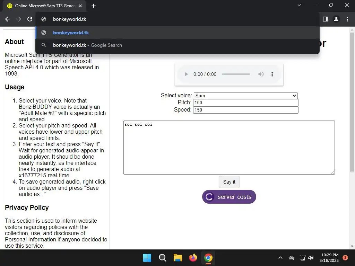Image resolution: width=355 pixels, height=266 pixels.
Task: Switch to the Online Microsoft Sam TTS tab
Action: [45, 6]
